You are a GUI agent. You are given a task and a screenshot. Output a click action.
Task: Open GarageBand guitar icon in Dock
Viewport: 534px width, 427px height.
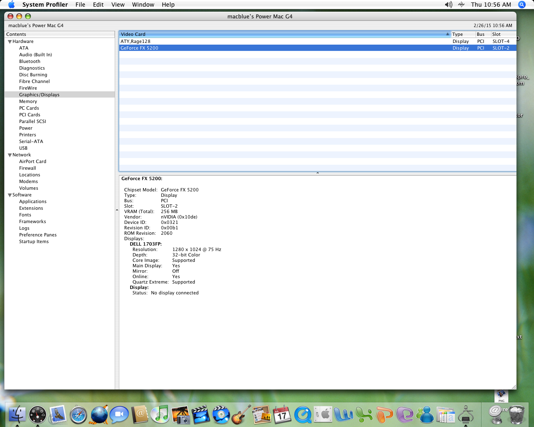click(242, 414)
